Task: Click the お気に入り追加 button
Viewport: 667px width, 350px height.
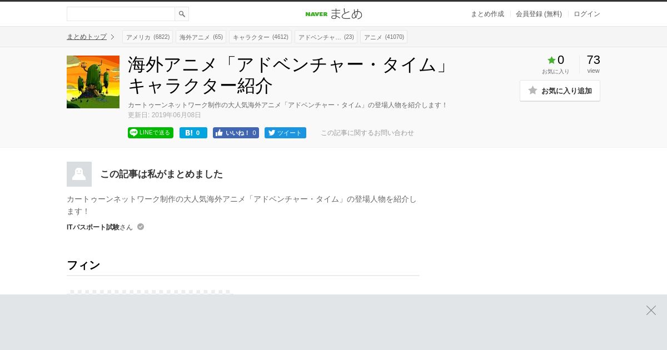Action: 560,91
